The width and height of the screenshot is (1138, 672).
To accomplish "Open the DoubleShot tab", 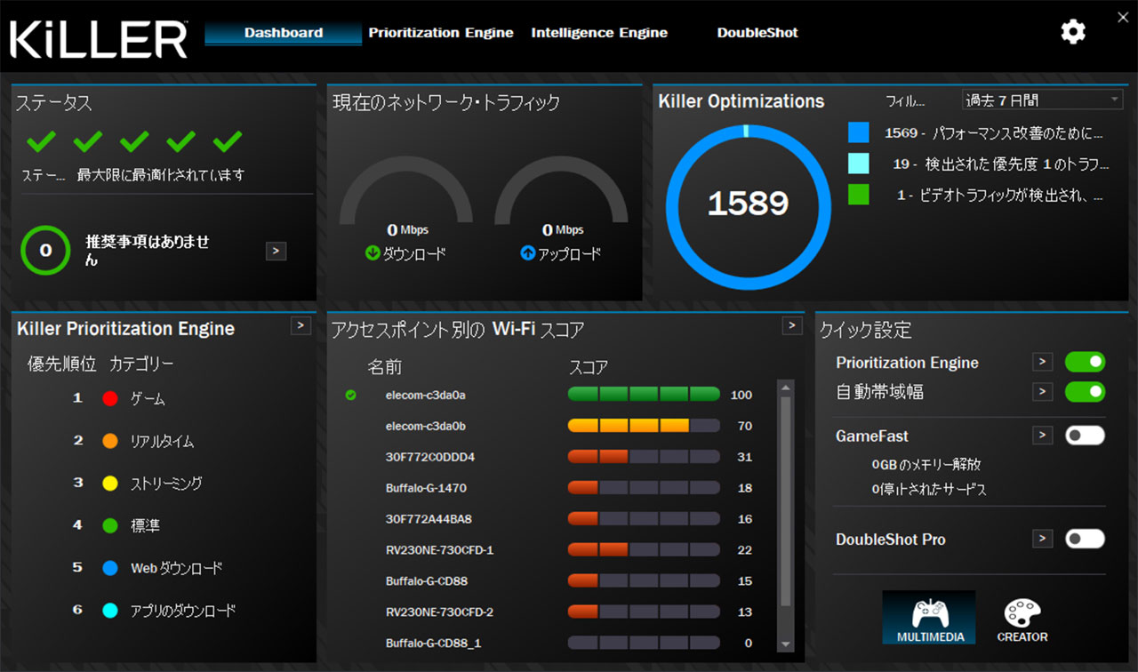I will point(757,33).
